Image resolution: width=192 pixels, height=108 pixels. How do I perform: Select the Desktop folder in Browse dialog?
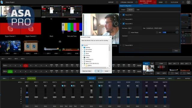(88, 47)
